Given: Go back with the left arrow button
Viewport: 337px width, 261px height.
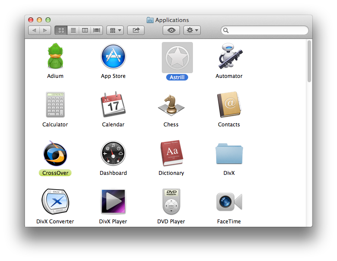Looking at the screenshot, I should click(x=34, y=30).
